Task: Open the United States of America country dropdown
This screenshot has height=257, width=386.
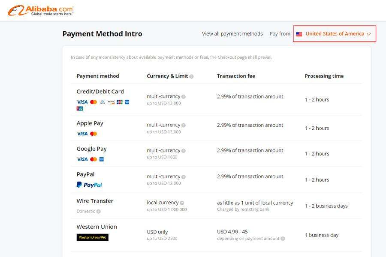Action: [335, 34]
